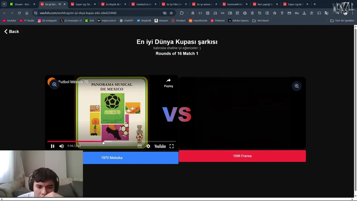The image size is (357, 201).
Task: Close the Stream - Kick tab
Action: (34, 4)
